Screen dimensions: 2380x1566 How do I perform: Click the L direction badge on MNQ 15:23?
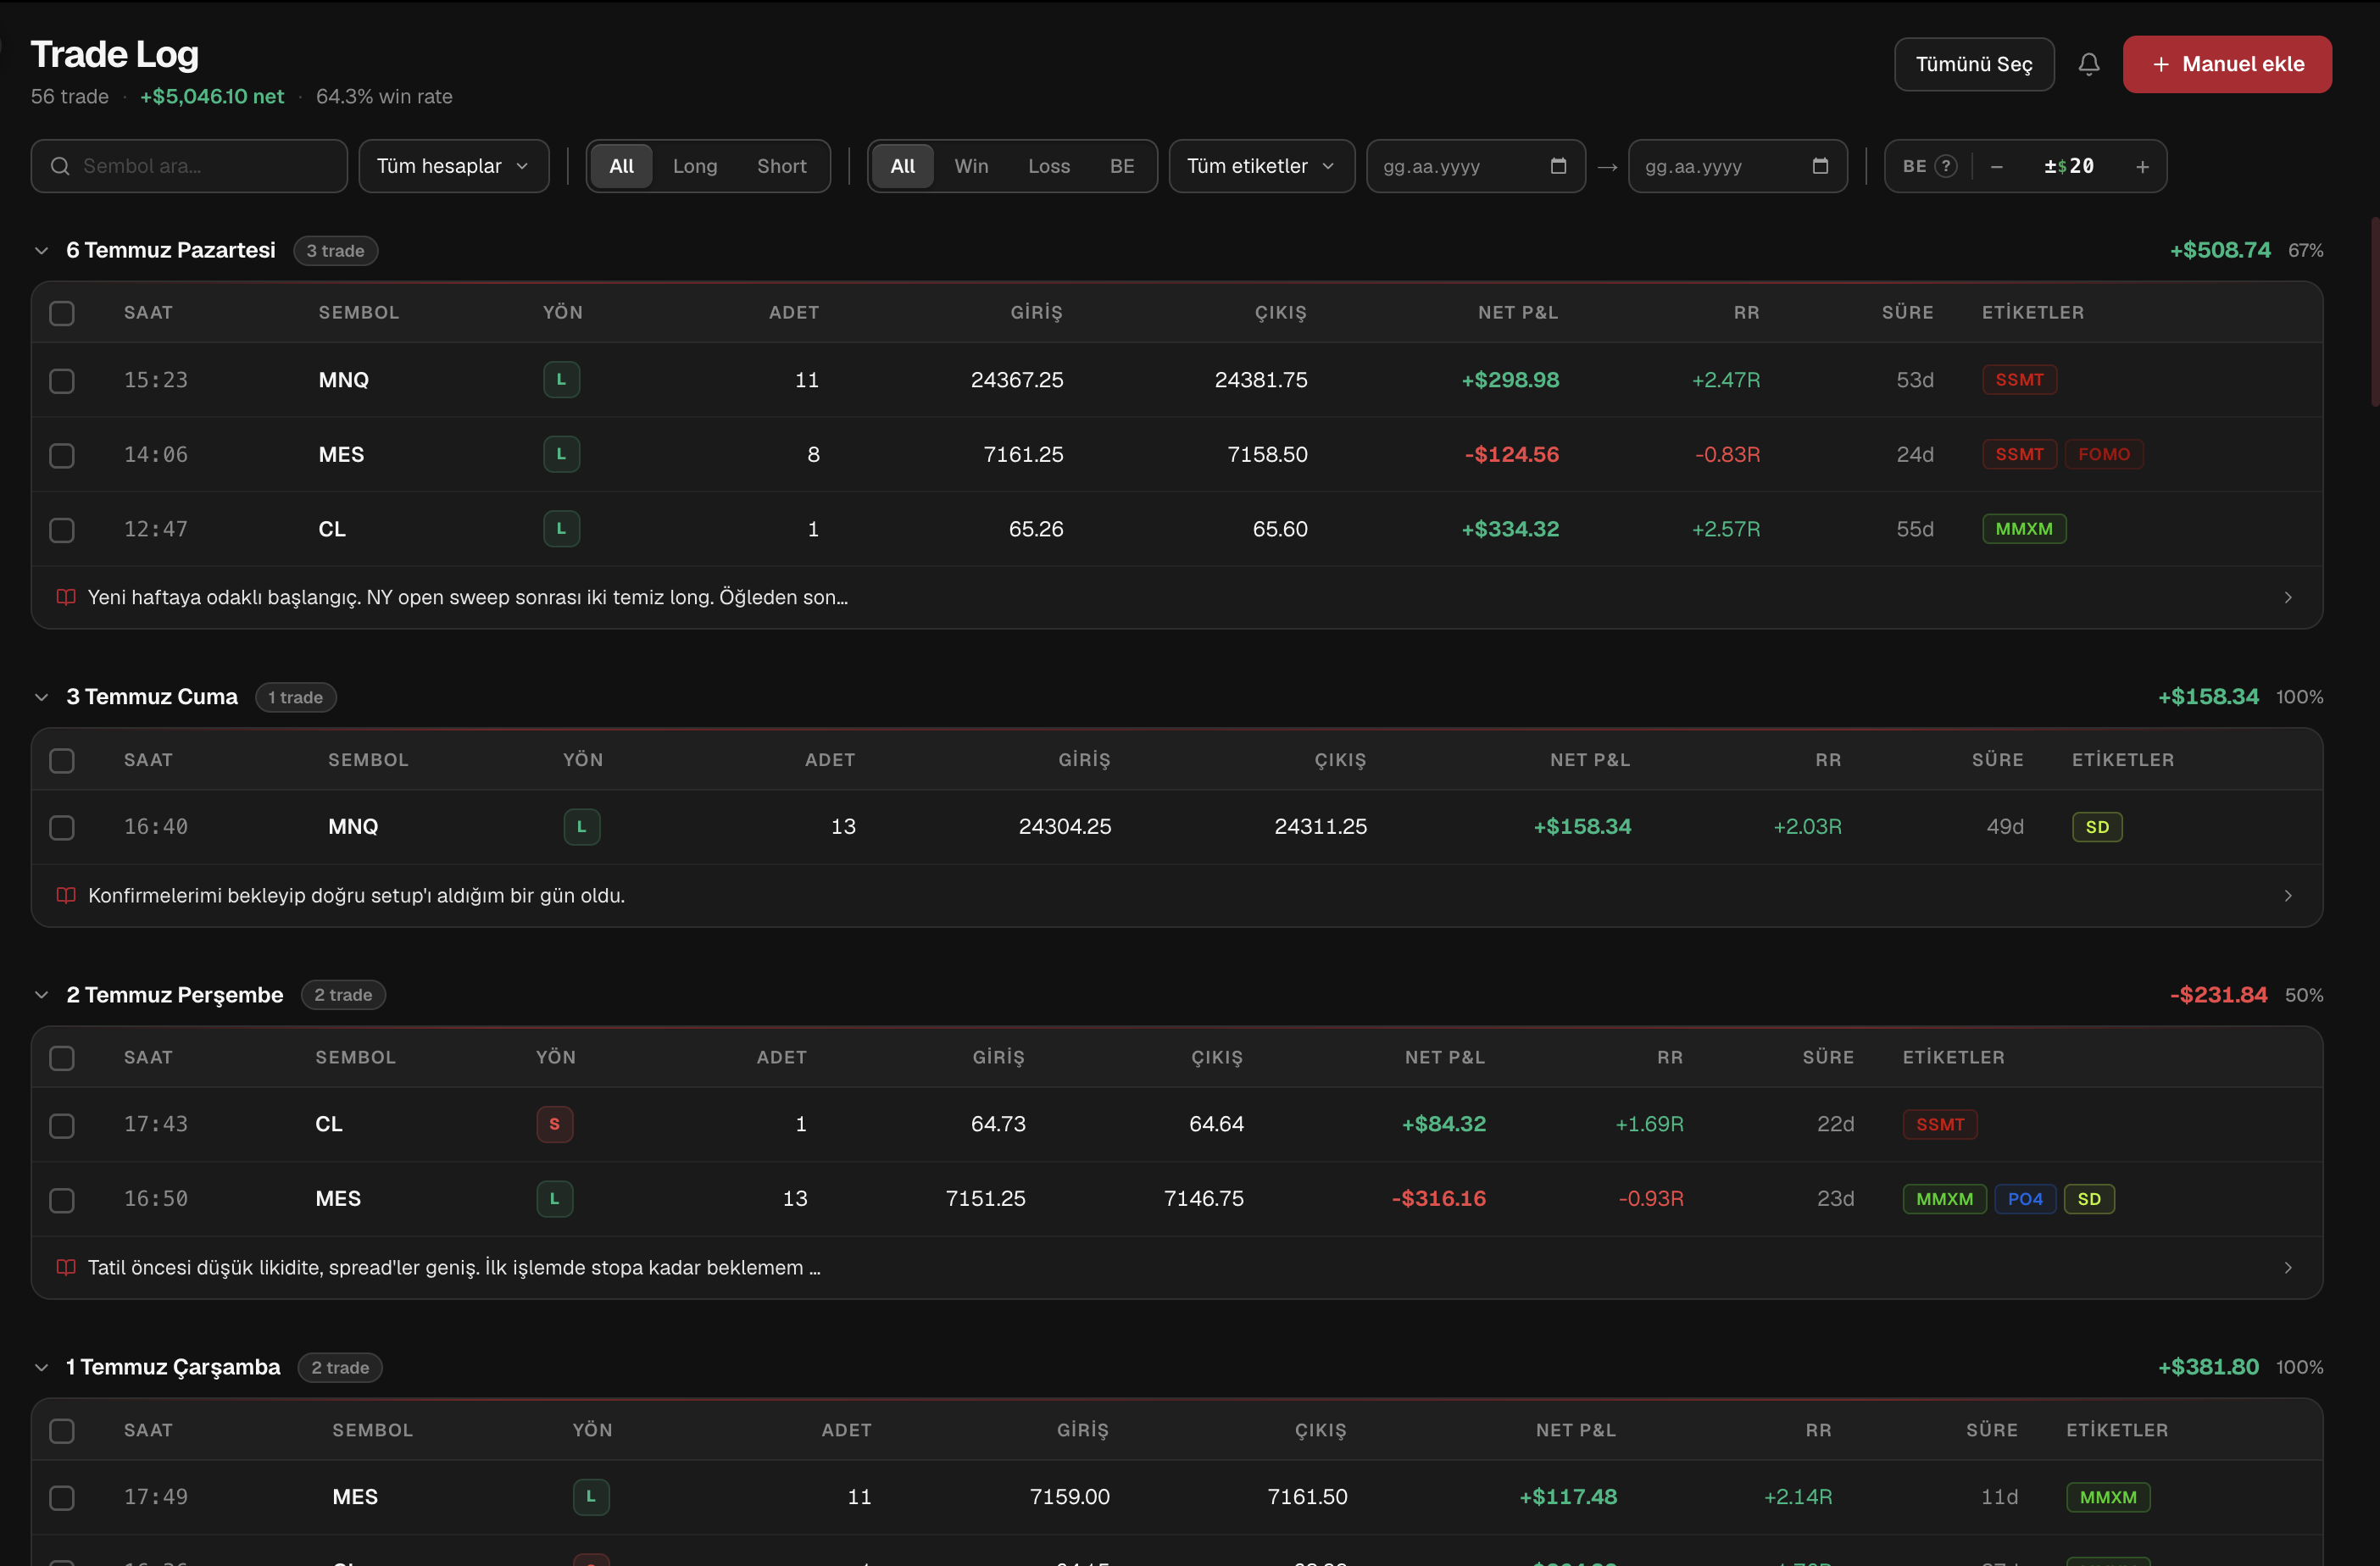click(561, 380)
